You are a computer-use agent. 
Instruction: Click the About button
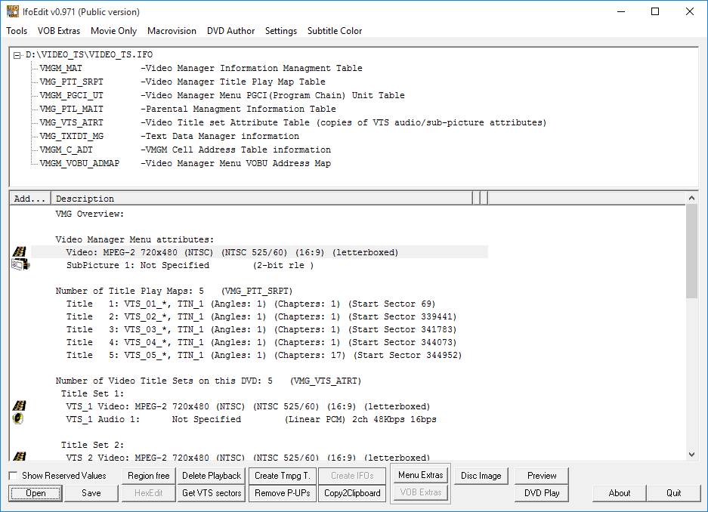click(619, 493)
